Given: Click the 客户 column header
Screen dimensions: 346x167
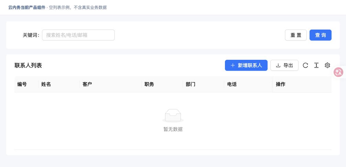Looking at the screenshot, I should (x=110, y=84).
